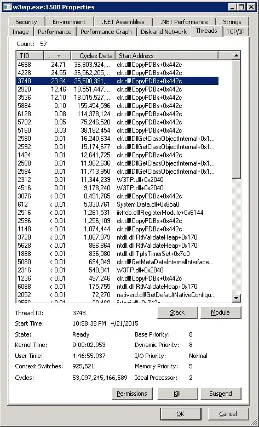The width and height of the screenshot is (259, 427).
Task: Select the GetMetaDataInternalInterface thread row 5080
Action: pos(117,261)
